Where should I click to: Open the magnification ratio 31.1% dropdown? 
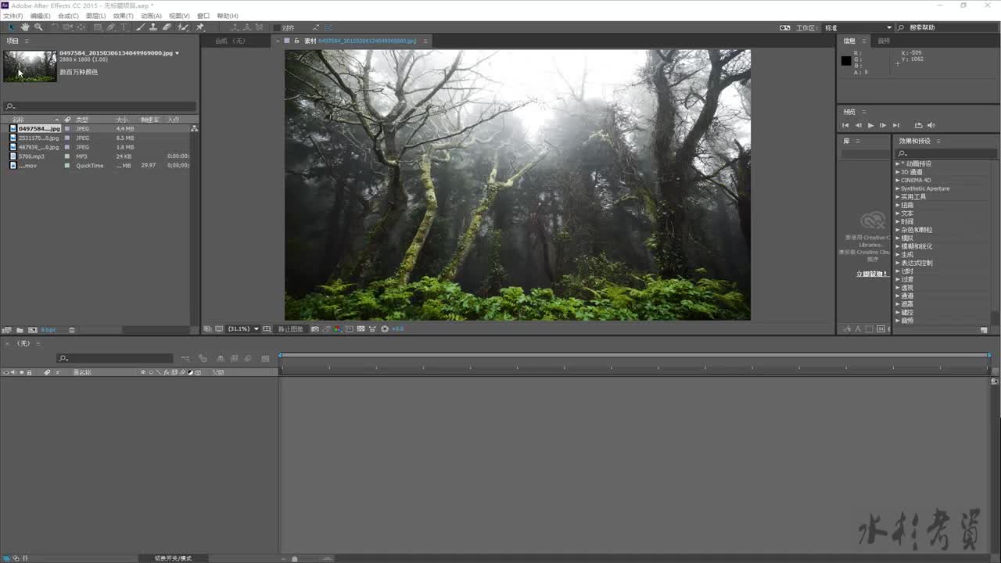point(243,329)
